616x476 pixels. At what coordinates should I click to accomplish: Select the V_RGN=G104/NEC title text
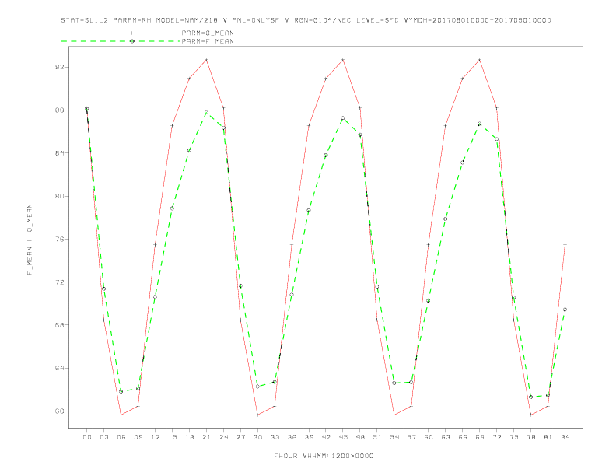tap(318, 20)
